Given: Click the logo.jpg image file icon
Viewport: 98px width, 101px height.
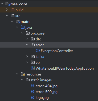Looking at the screenshot, I should 33,98.
